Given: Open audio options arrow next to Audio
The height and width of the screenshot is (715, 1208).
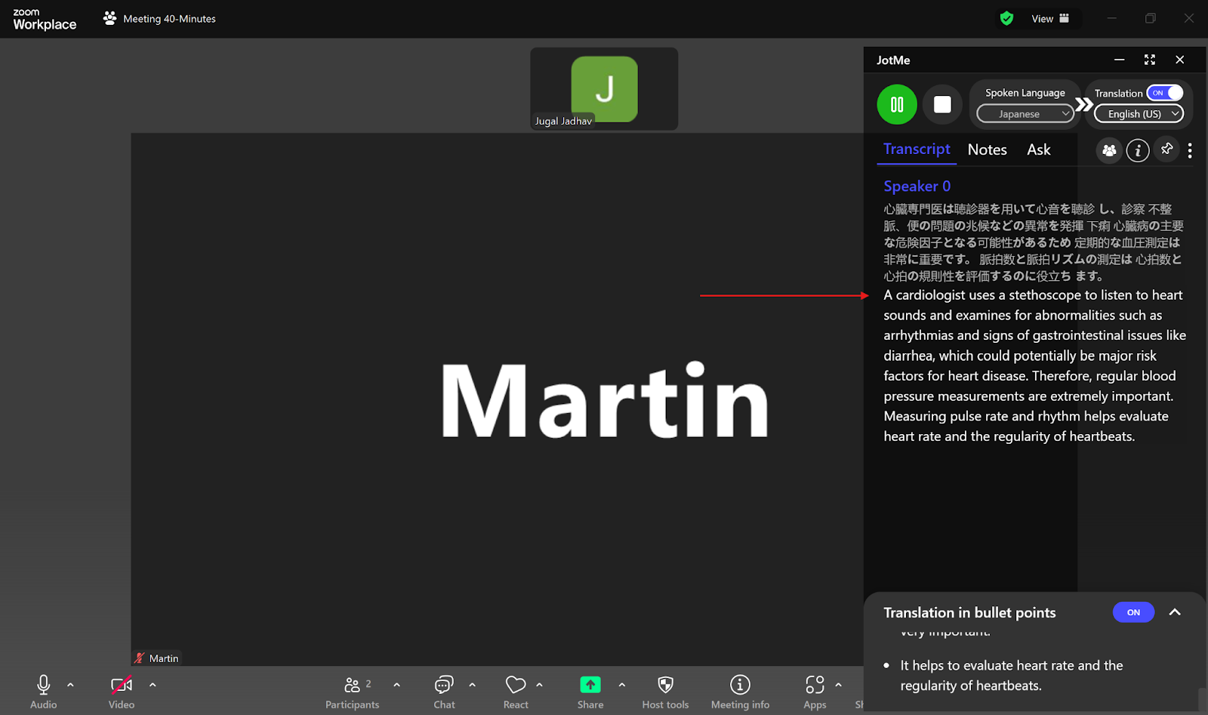Looking at the screenshot, I should (x=70, y=685).
